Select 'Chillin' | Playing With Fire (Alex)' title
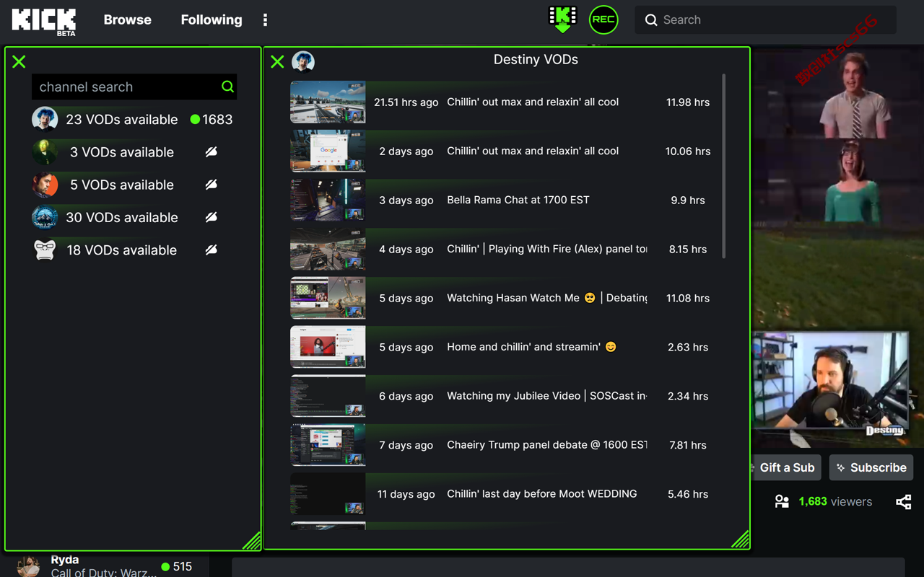 pyautogui.click(x=546, y=249)
